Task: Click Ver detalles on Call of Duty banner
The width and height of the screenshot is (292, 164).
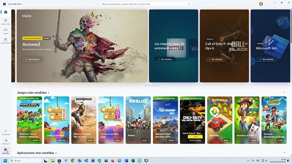Action: [x=216, y=59]
